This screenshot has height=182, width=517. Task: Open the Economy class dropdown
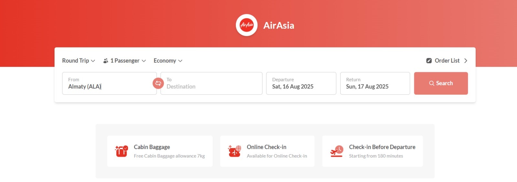(x=168, y=61)
